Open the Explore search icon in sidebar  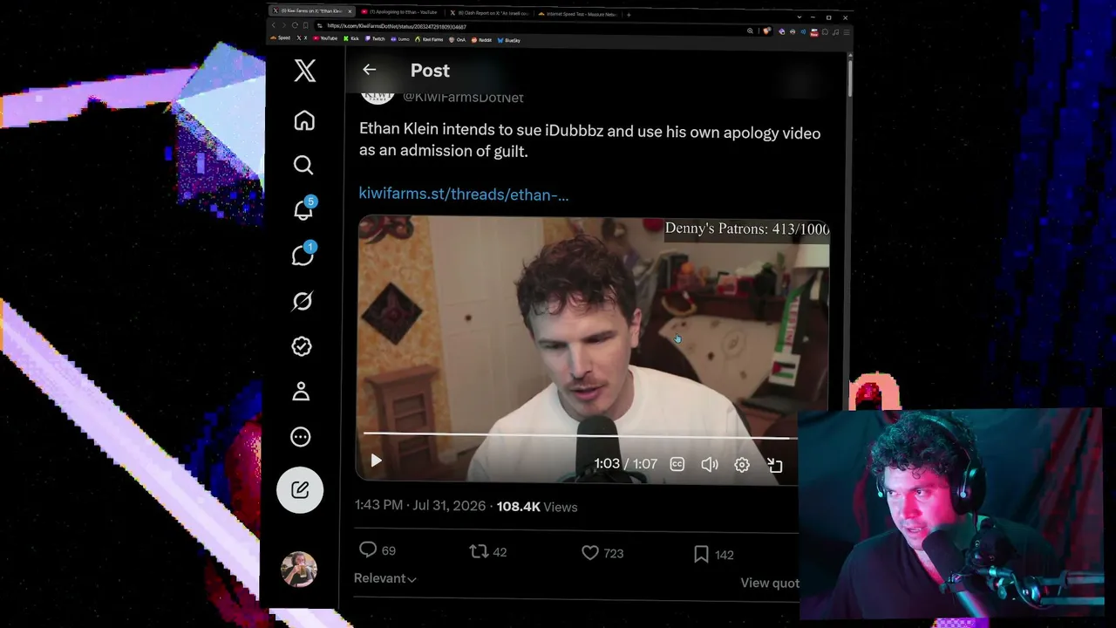pyautogui.click(x=303, y=165)
